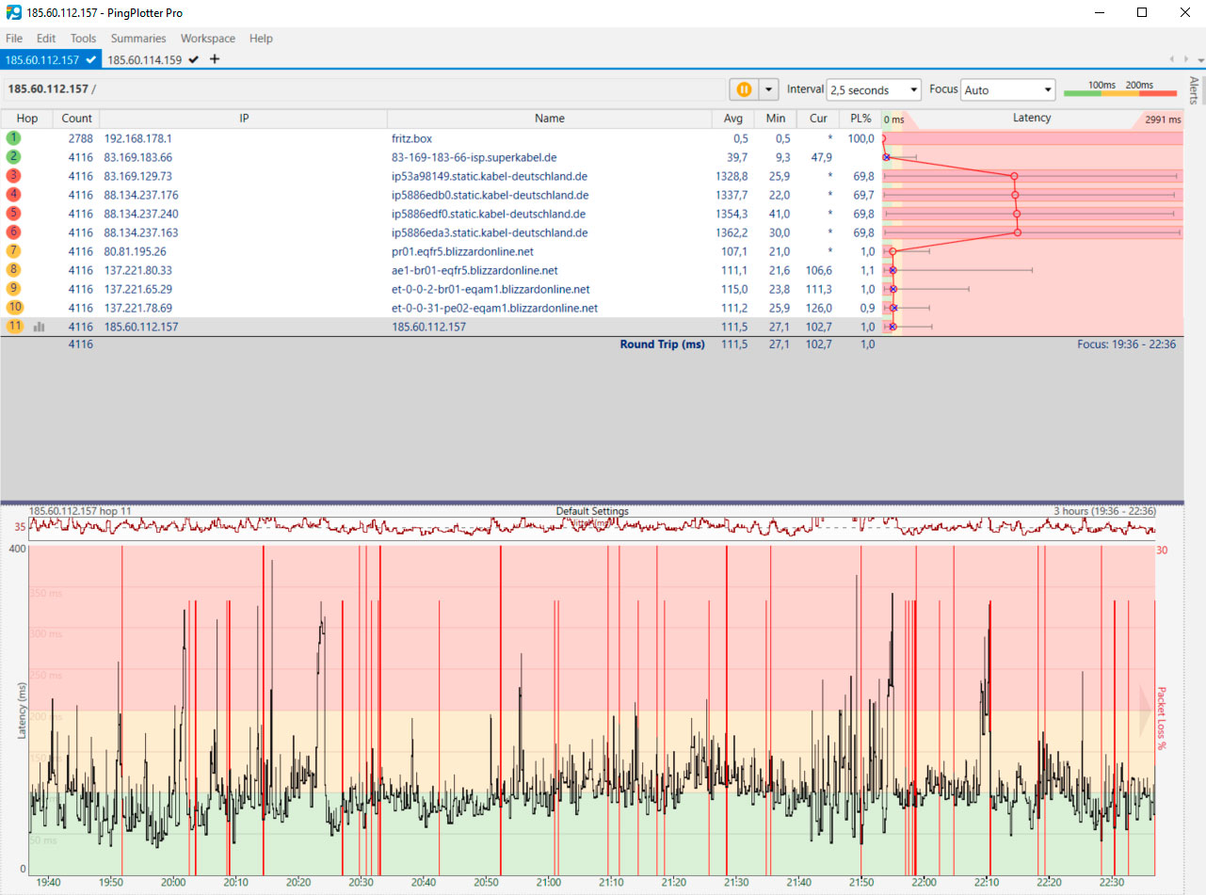Open the Help menu
1206x895 pixels.
261,39
